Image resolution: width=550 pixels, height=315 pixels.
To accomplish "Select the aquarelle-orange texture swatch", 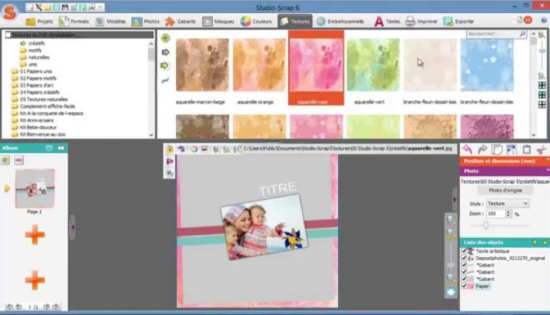I will click(259, 65).
